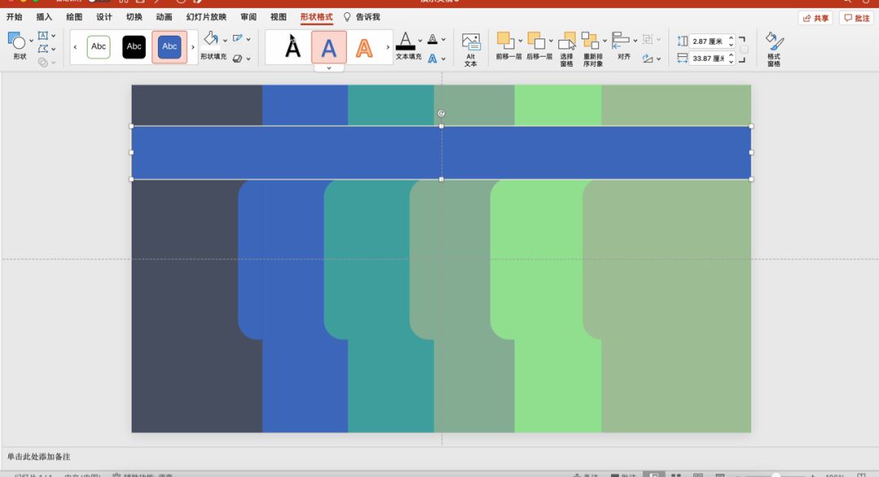The width and height of the screenshot is (879, 477).
Task: Open the rotate dropdown arrow
Action: click(x=658, y=59)
